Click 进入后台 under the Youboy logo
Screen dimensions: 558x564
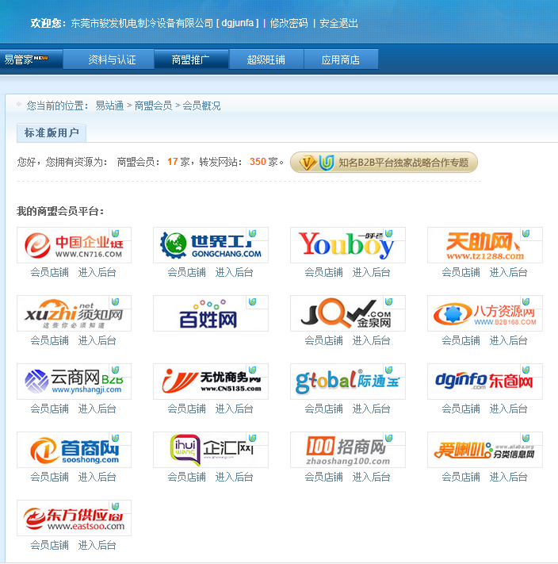pos(371,272)
